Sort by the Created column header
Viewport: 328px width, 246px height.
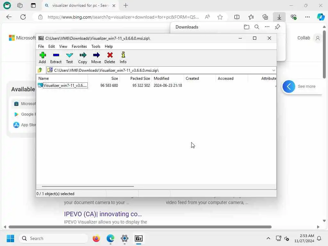(x=200, y=78)
